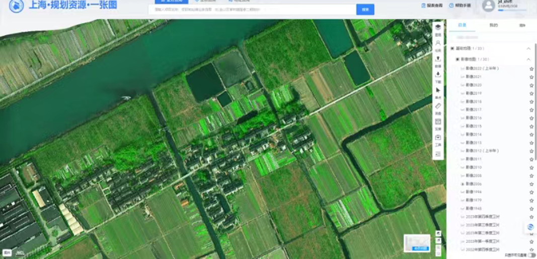Viewport: 537px width, 259px height.
Task: Click the floating blue round assistant icon
Action: point(530,227)
